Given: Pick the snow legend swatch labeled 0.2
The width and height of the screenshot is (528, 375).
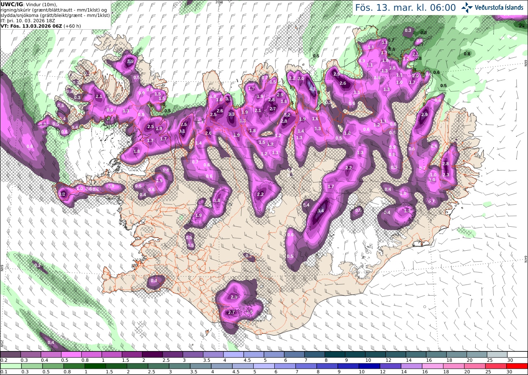Looking at the screenshot, I should tap(10, 354).
